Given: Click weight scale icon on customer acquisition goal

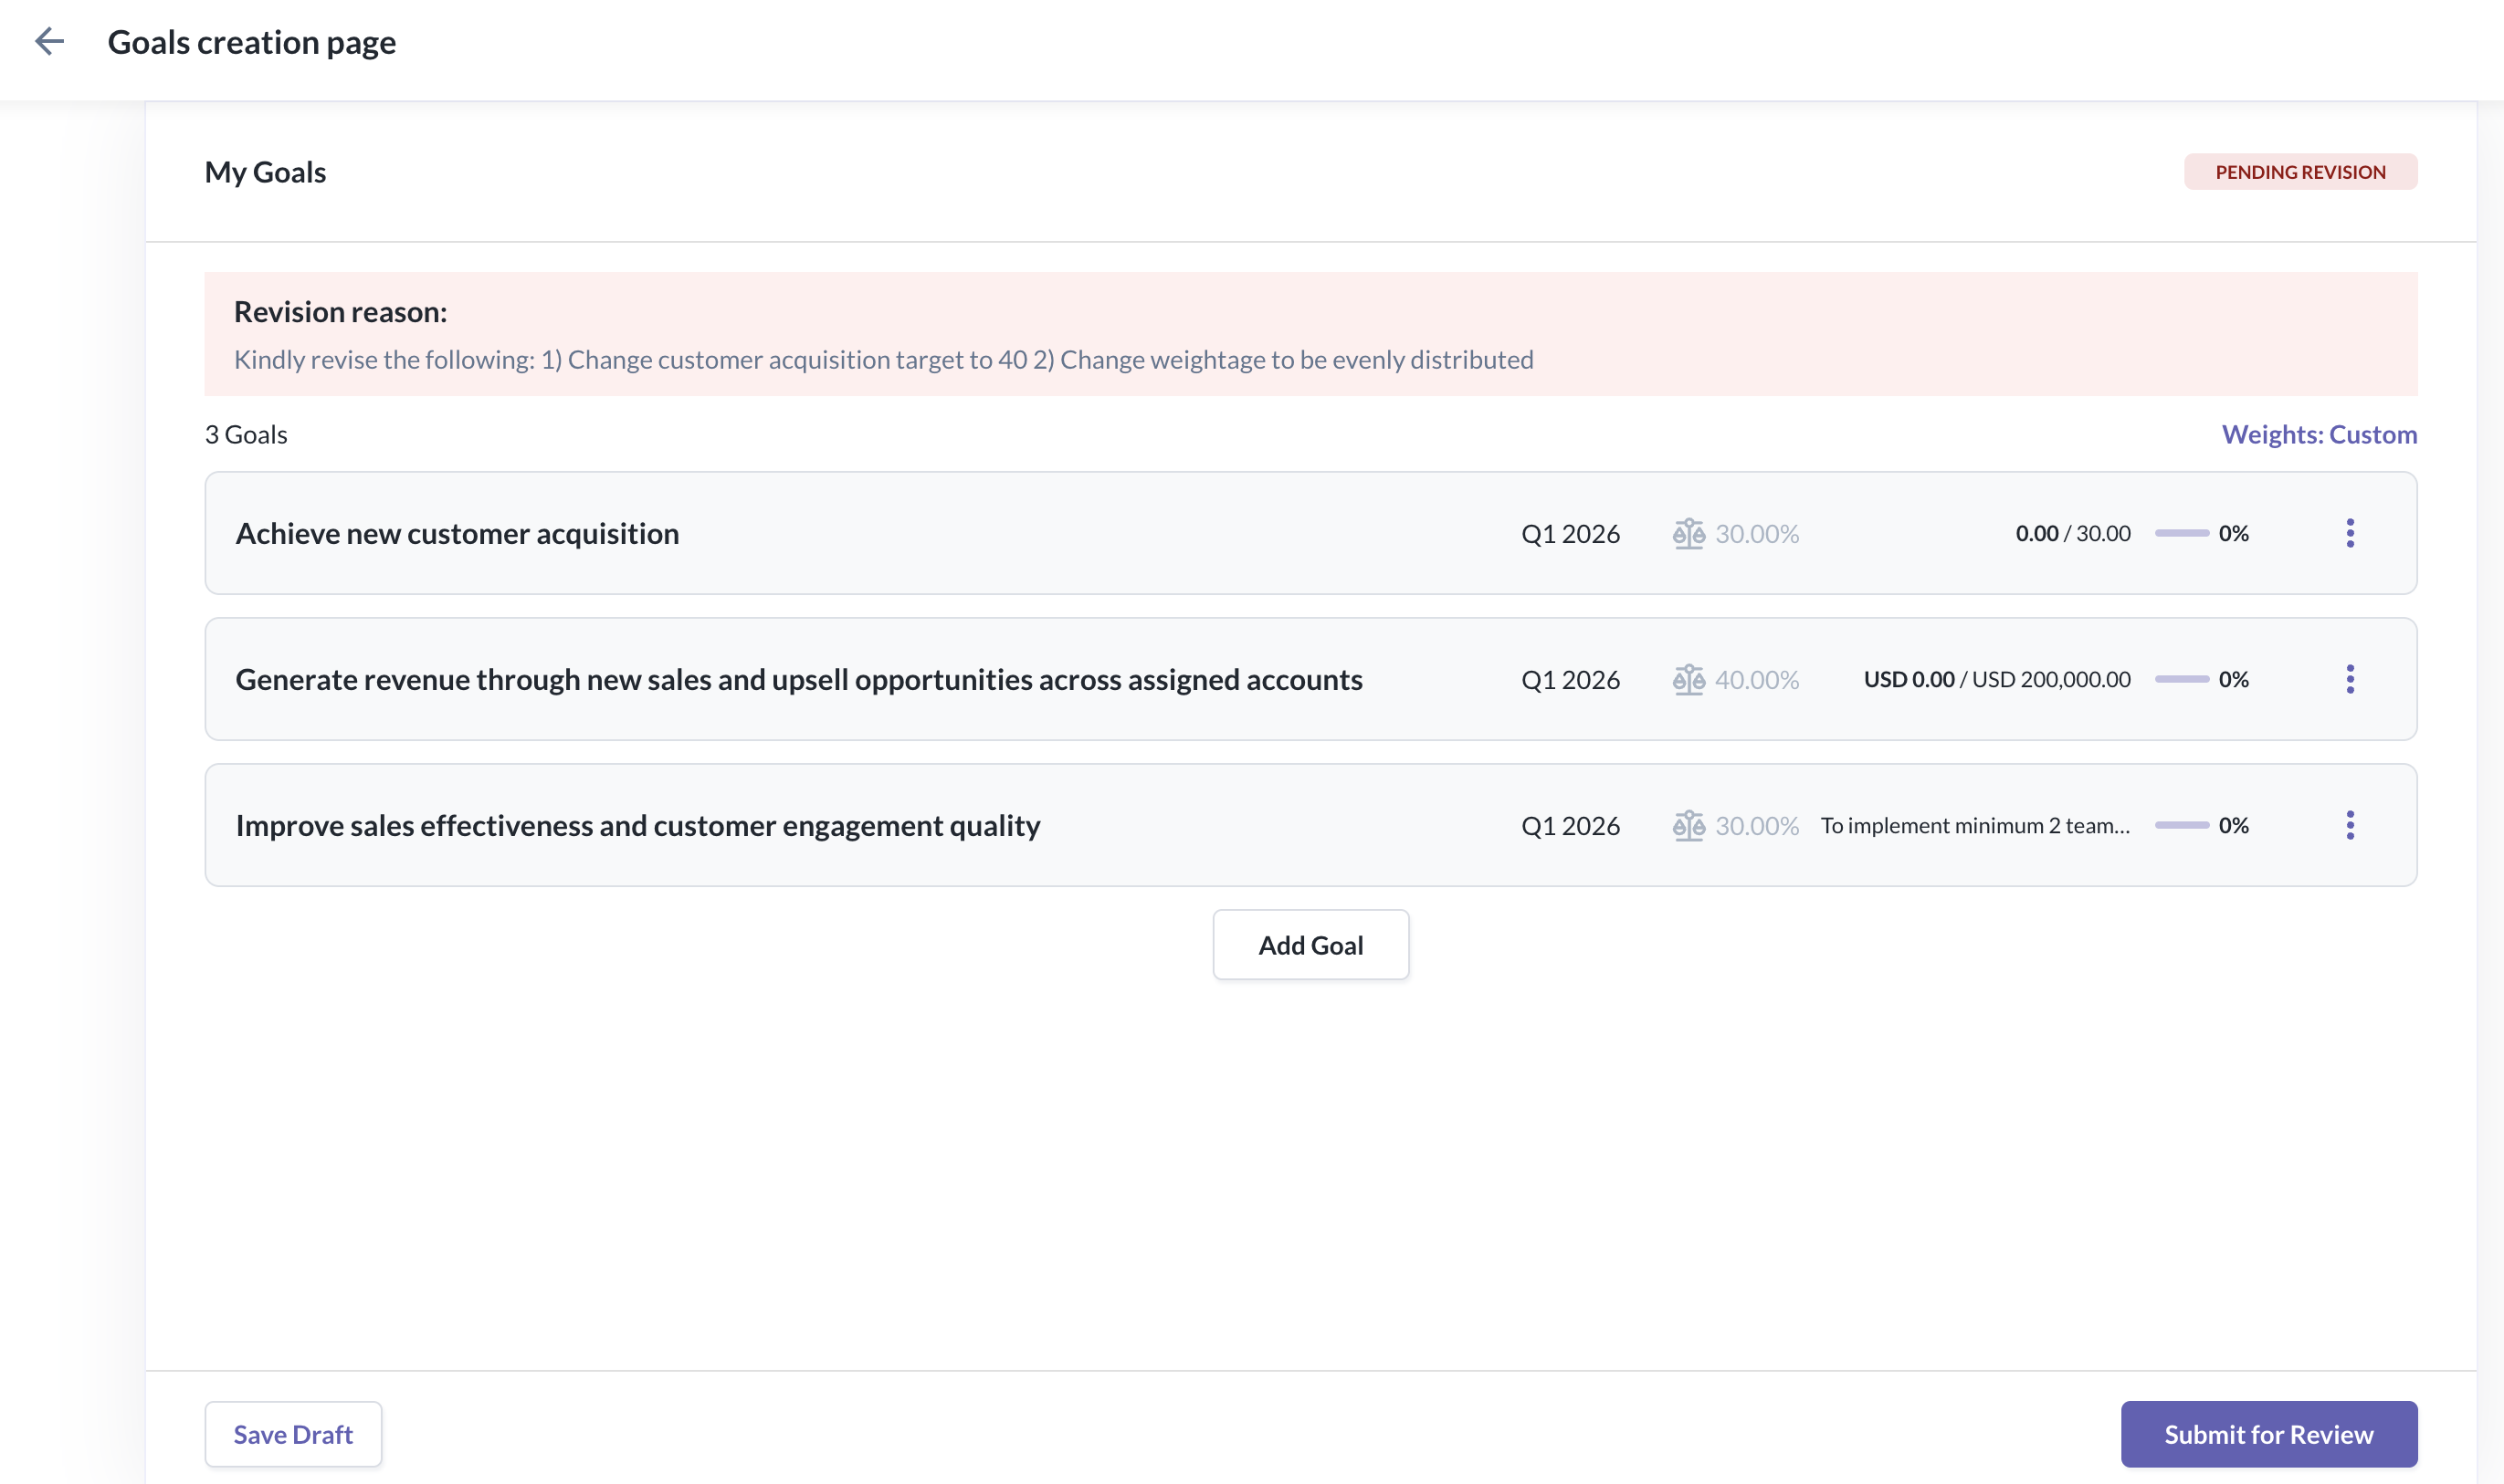Looking at the screenshot, I should [x=1688, y=533].
